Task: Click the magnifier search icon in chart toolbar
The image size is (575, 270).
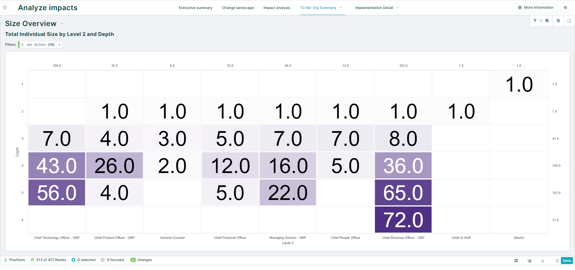Action: pos(541,21)
